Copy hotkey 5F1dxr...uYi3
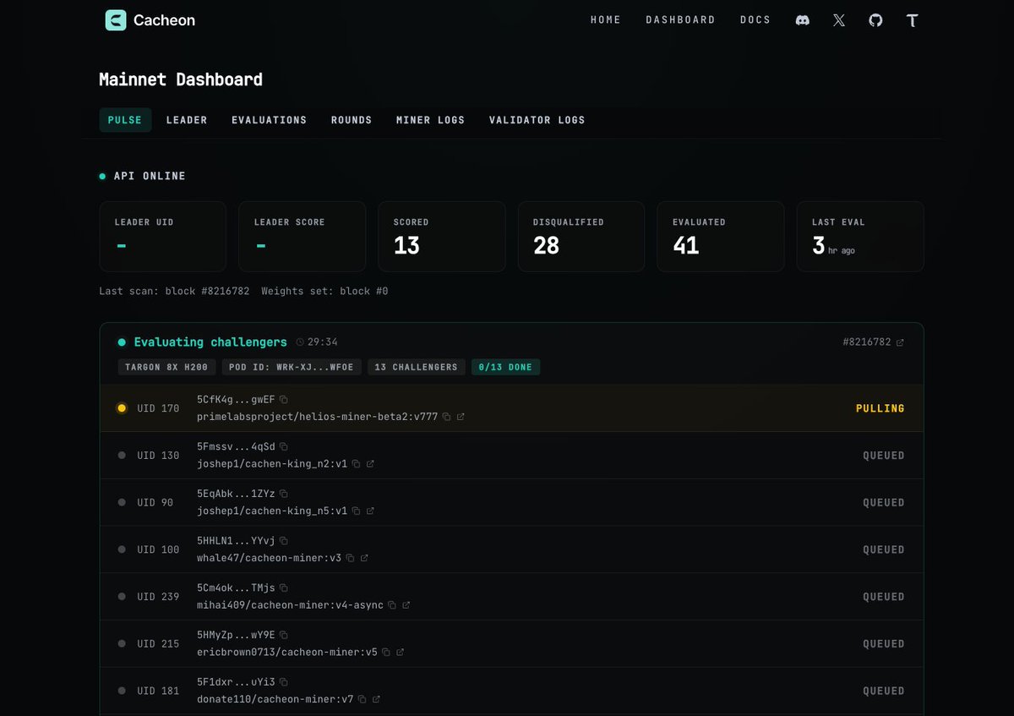This screenshot has height=716, width=1014. 284,682
